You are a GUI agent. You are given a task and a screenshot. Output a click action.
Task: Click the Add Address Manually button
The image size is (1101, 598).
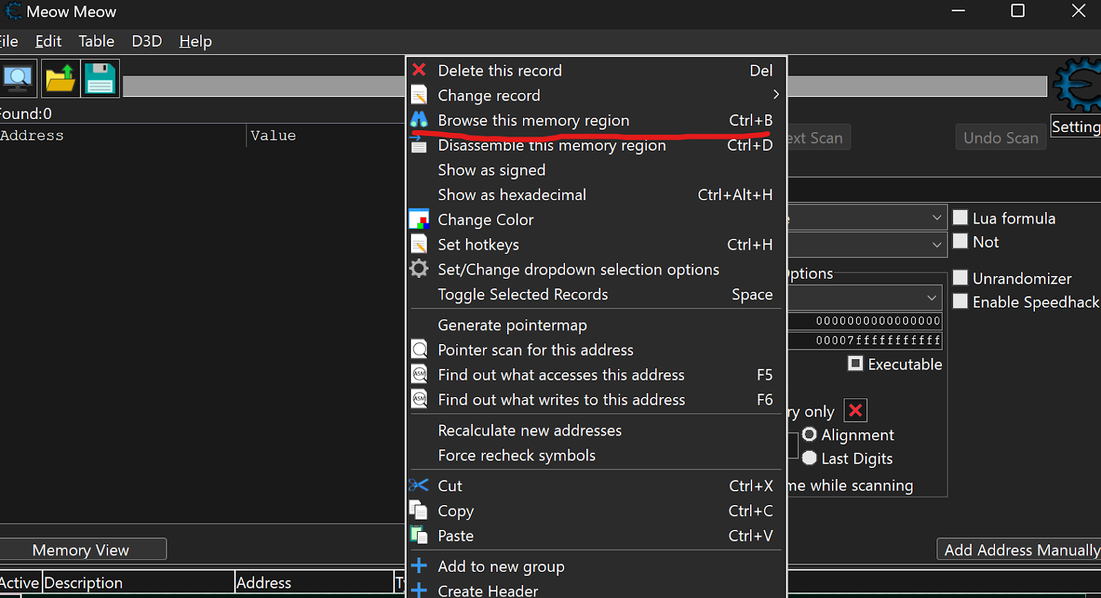[1019, 550]
